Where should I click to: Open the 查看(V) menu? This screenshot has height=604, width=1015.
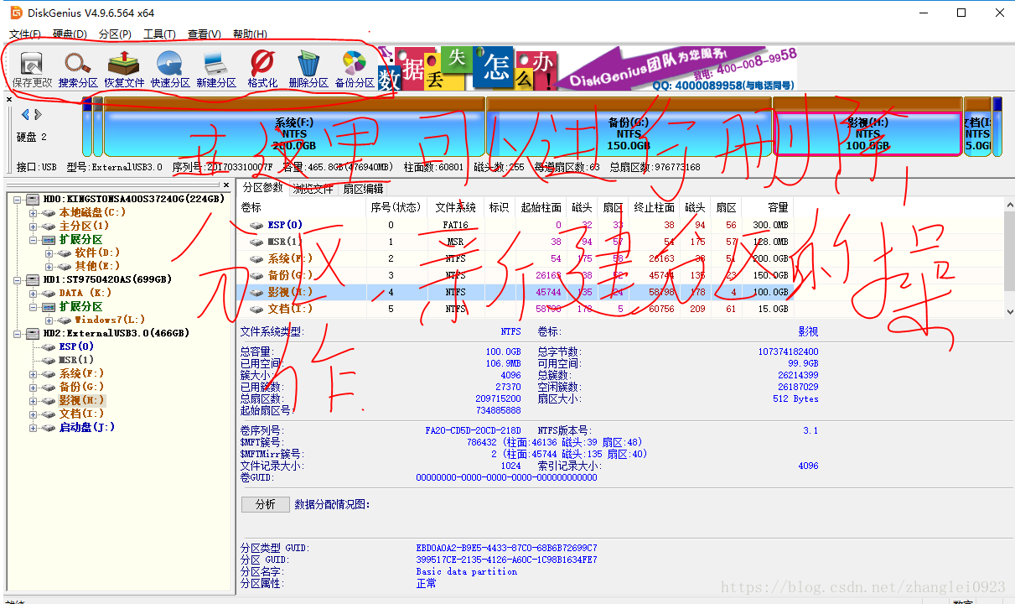205,34
